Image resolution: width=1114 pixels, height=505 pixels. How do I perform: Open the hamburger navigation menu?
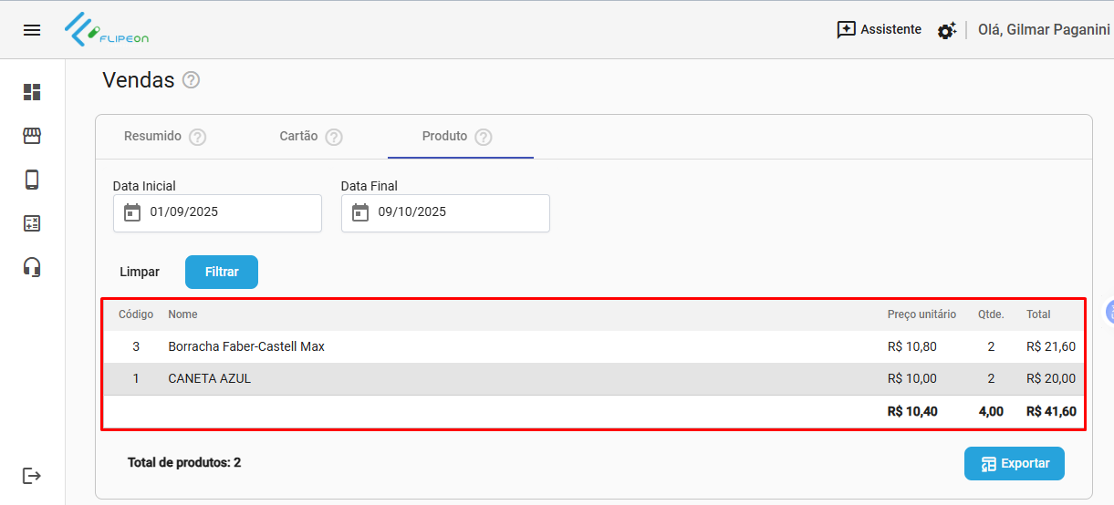(32, 30)
